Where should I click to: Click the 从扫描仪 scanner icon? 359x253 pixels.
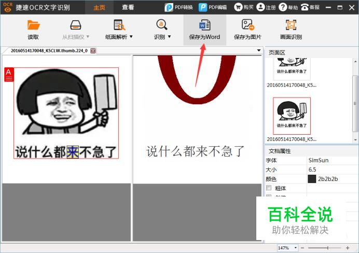[x=76, y=25]
